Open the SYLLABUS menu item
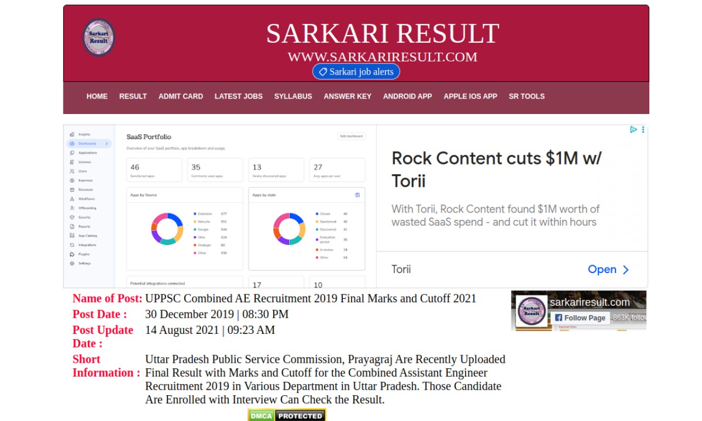 click(293, 96)
